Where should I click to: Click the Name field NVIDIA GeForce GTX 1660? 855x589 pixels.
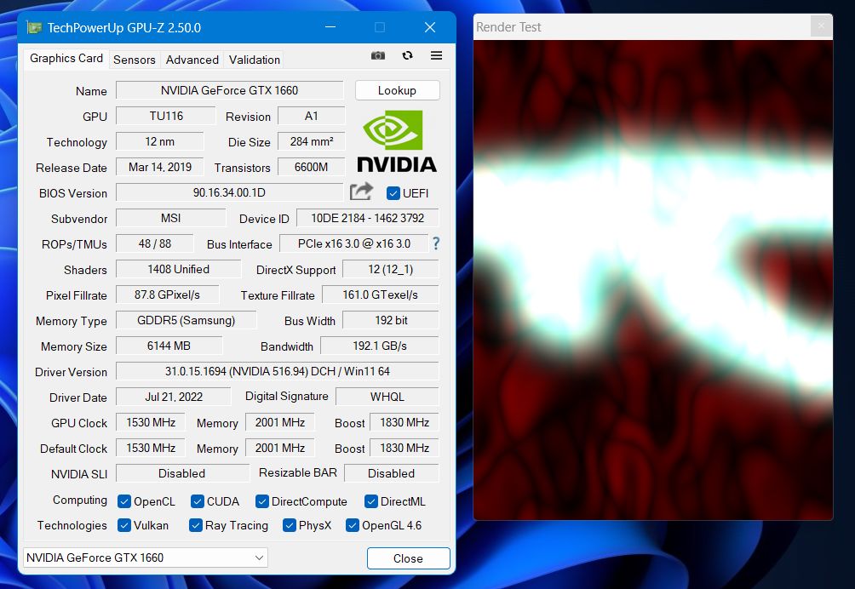[x=230, y=90]
